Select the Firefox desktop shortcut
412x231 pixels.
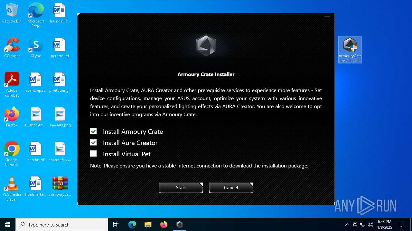12,117
